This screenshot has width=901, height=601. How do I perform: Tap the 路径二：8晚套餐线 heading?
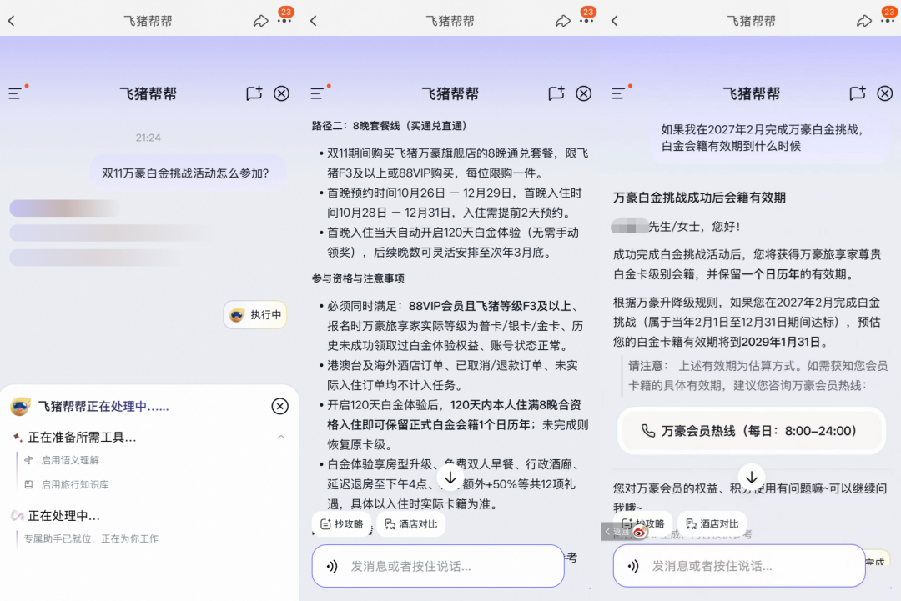coord(390,126)
